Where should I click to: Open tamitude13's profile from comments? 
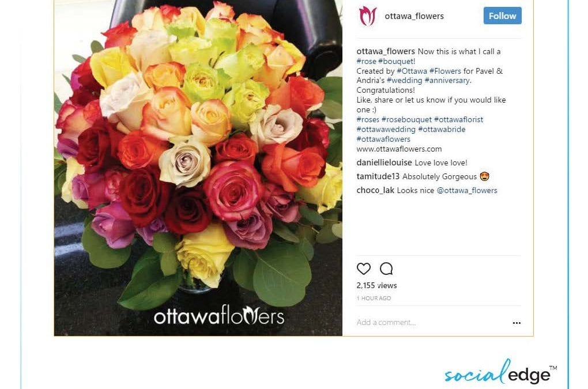click(378, 176)
